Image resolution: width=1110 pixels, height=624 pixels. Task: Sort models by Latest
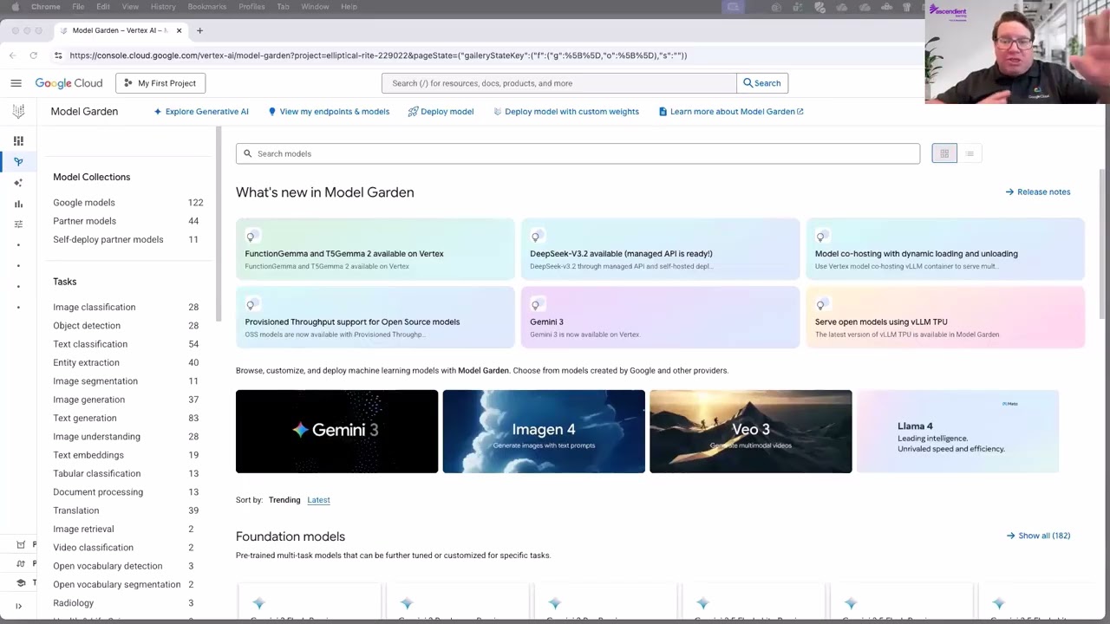tap(318, 500)
